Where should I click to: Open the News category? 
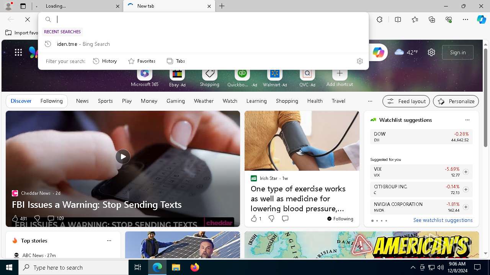coord(82,101)
